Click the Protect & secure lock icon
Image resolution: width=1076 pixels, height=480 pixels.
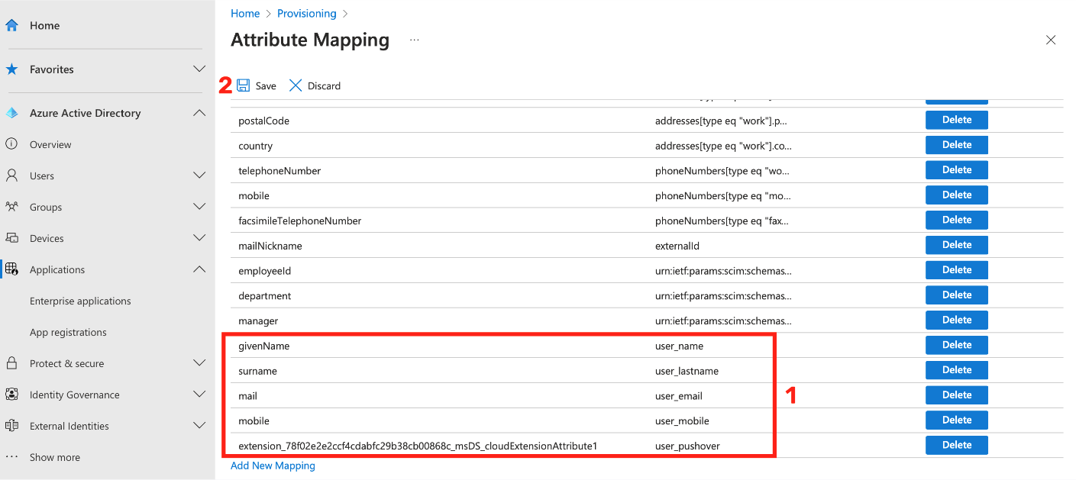pos(11,363)
